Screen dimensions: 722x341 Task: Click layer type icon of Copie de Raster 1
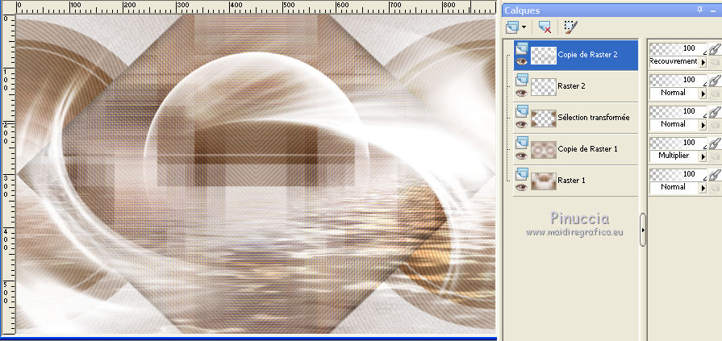(521, 142)
